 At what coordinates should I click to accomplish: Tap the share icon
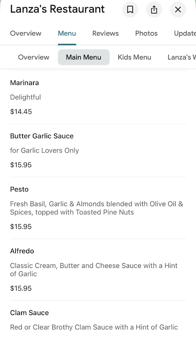(x=154, y=10)
